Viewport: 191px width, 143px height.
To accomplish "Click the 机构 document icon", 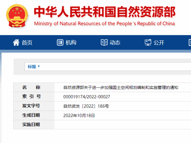I will 60,43.
